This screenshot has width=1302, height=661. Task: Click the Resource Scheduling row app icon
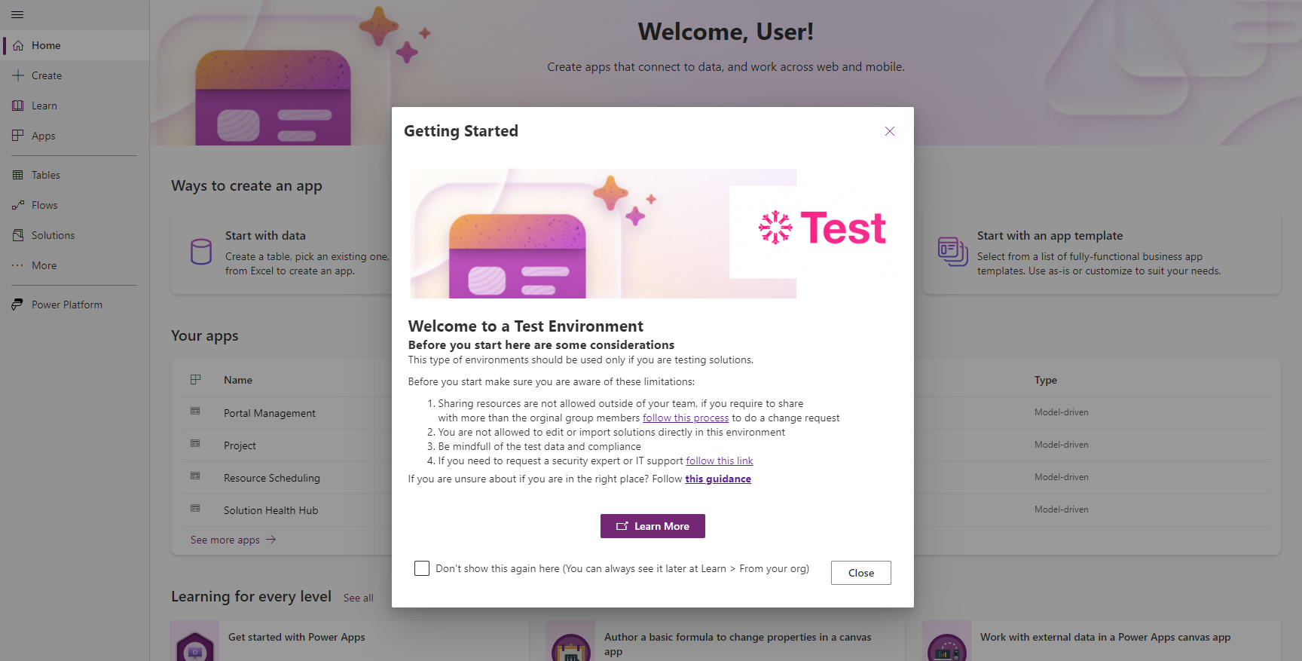coord(195,476)
